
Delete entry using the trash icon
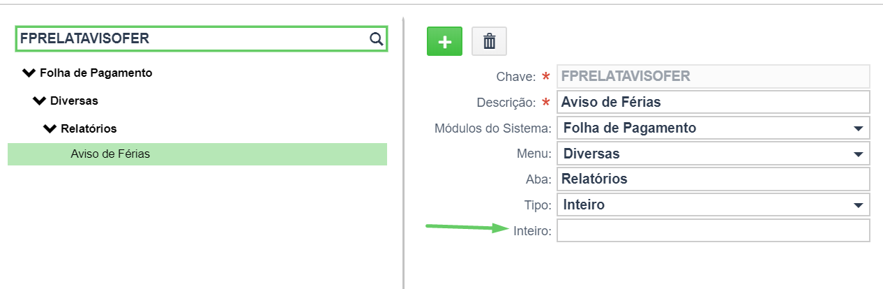[x=490, y=42]
